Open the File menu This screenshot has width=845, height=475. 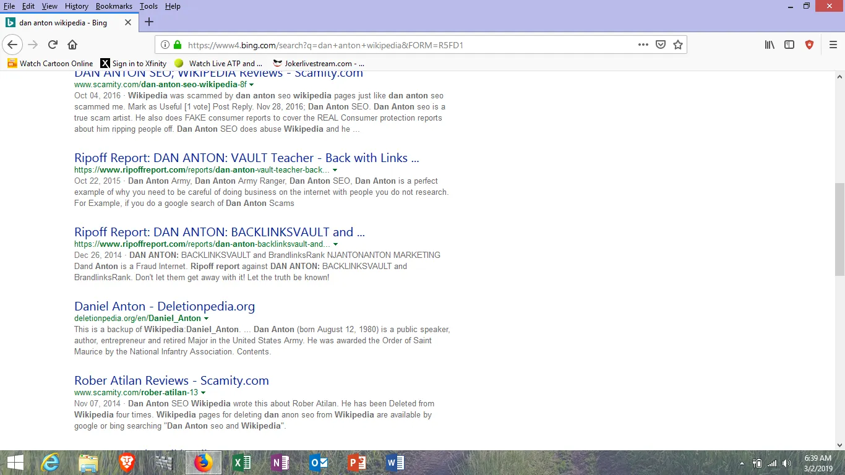coord(9,6)
